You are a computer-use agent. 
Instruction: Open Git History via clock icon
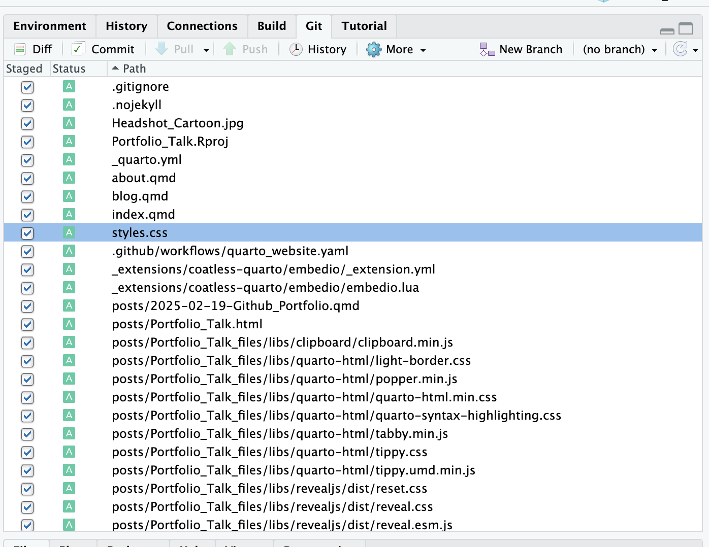[x=296, y=49]
